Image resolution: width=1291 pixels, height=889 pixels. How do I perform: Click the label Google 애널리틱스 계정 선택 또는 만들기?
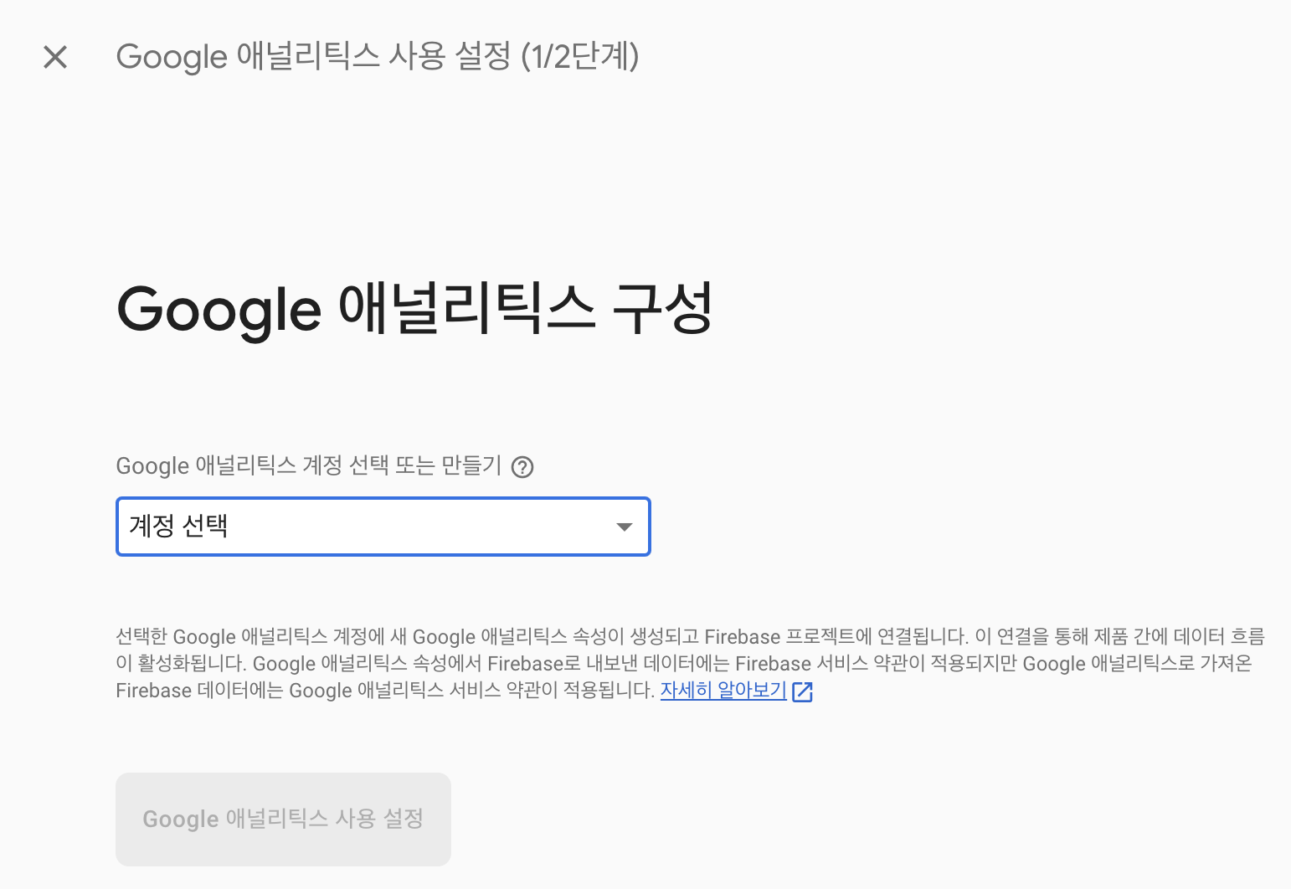pyautogui.click(x=308, y=465)
